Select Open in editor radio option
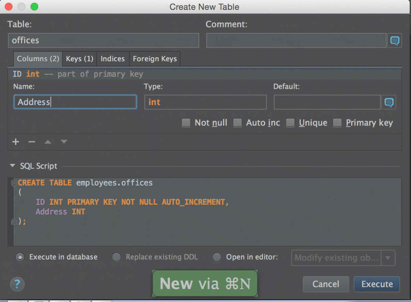411x302 pixels. click(x=217, y=257)
